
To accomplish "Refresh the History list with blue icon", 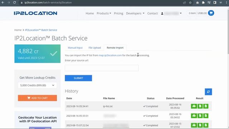I will pos(208,92).
